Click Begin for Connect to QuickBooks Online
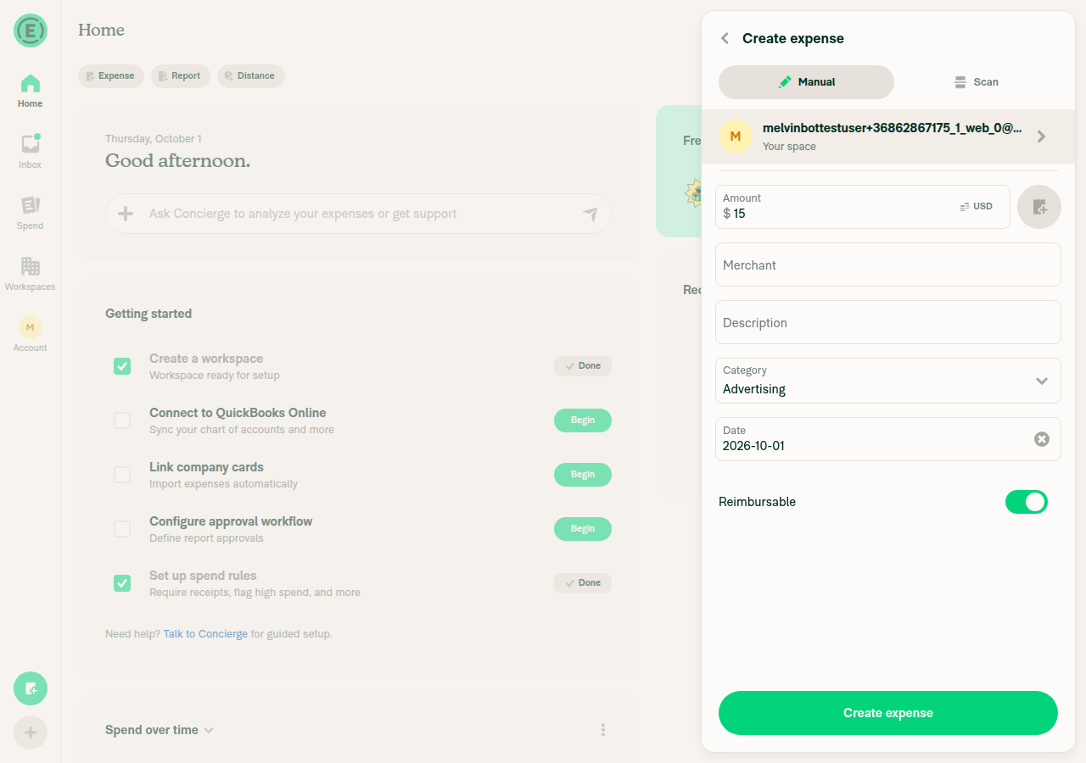Viewport: 1086px width, 763px height. [583, 420]
